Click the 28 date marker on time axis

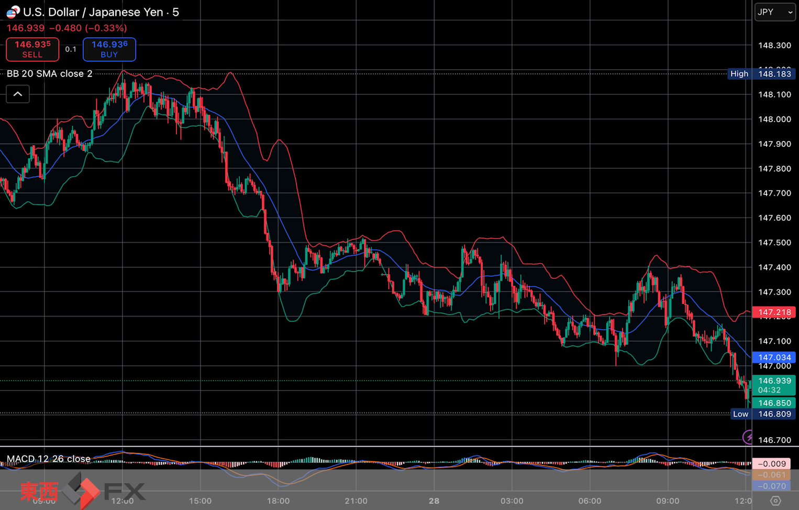434,501
